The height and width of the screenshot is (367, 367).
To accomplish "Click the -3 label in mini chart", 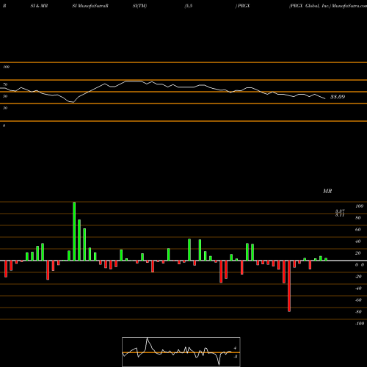I will (235, 357).
